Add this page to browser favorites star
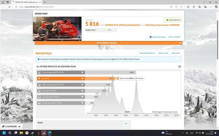 click(x=181, y=7)
